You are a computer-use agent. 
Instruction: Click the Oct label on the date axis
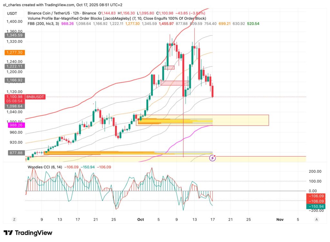pyautogui.click(x=141, y=219)
